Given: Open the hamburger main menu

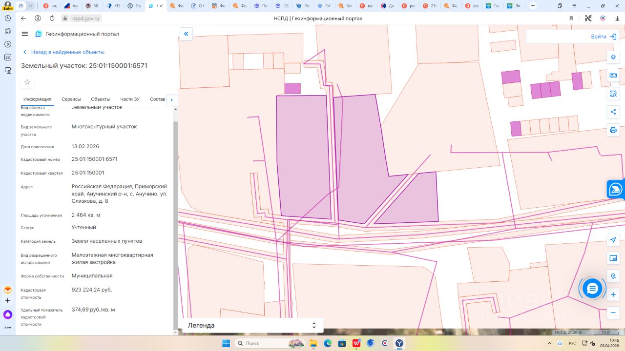Looking at the screenshot, I should coord(25,34).
